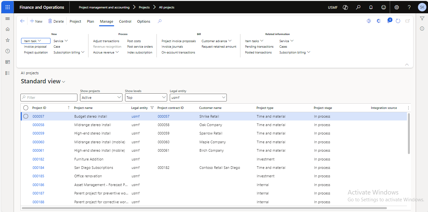The height and width of the screenshot is (212, 428).
Task: Click Post costs button
Action: pyautogui.click(x=134, y=41)
